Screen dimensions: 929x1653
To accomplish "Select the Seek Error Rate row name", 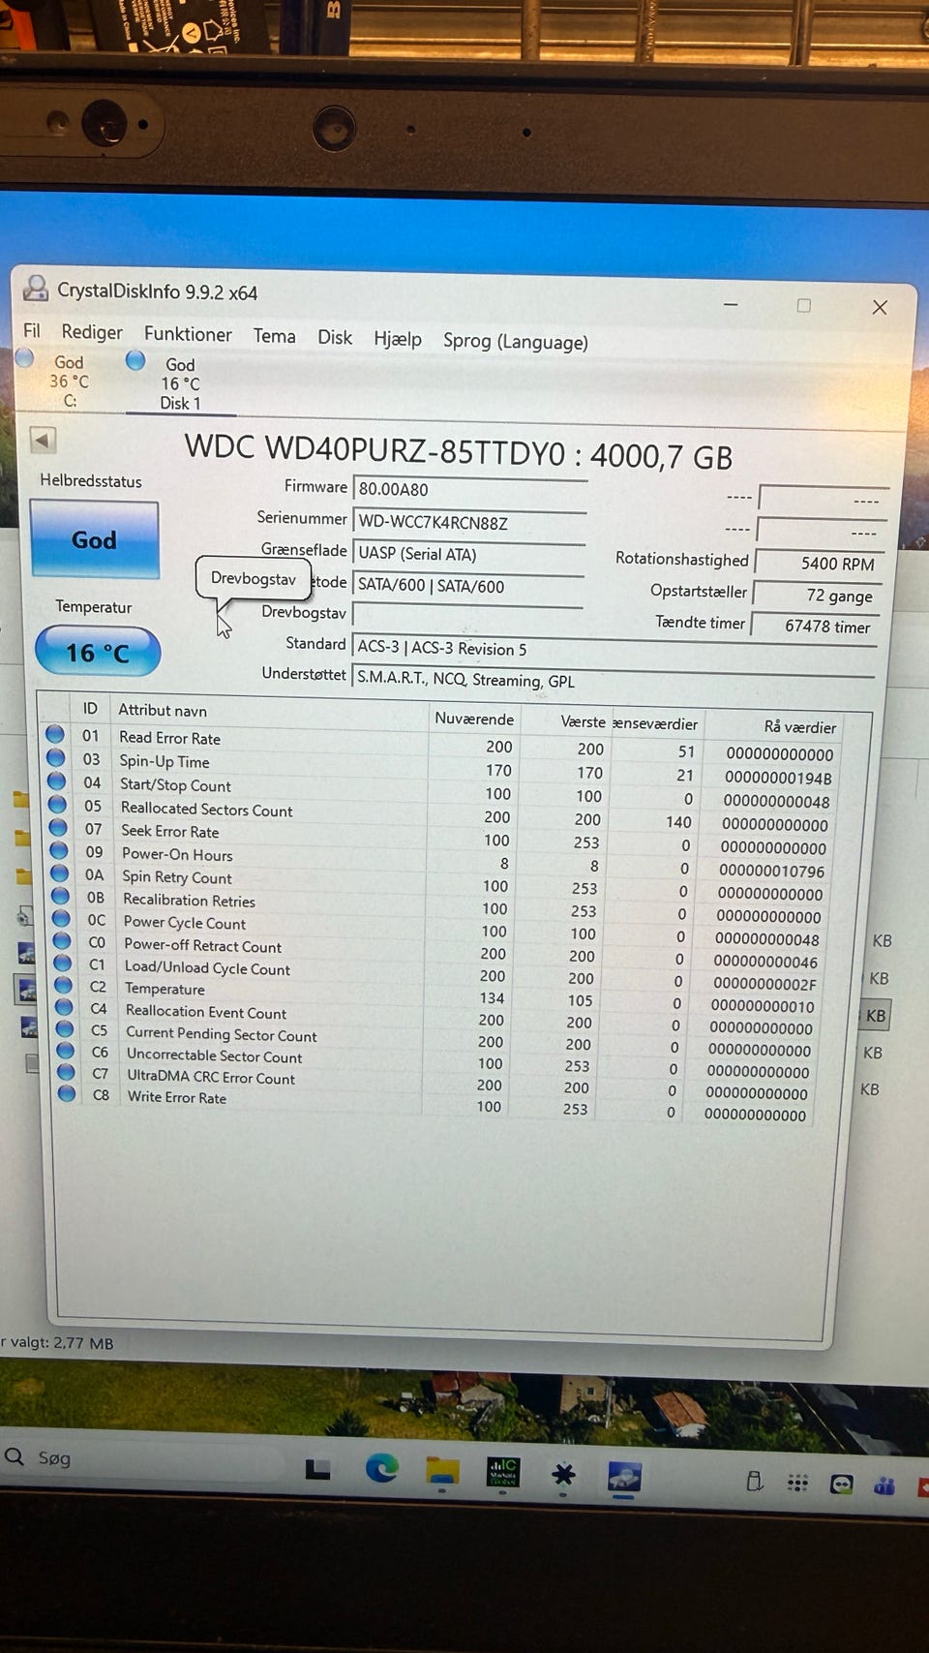I will pos(170,831).
